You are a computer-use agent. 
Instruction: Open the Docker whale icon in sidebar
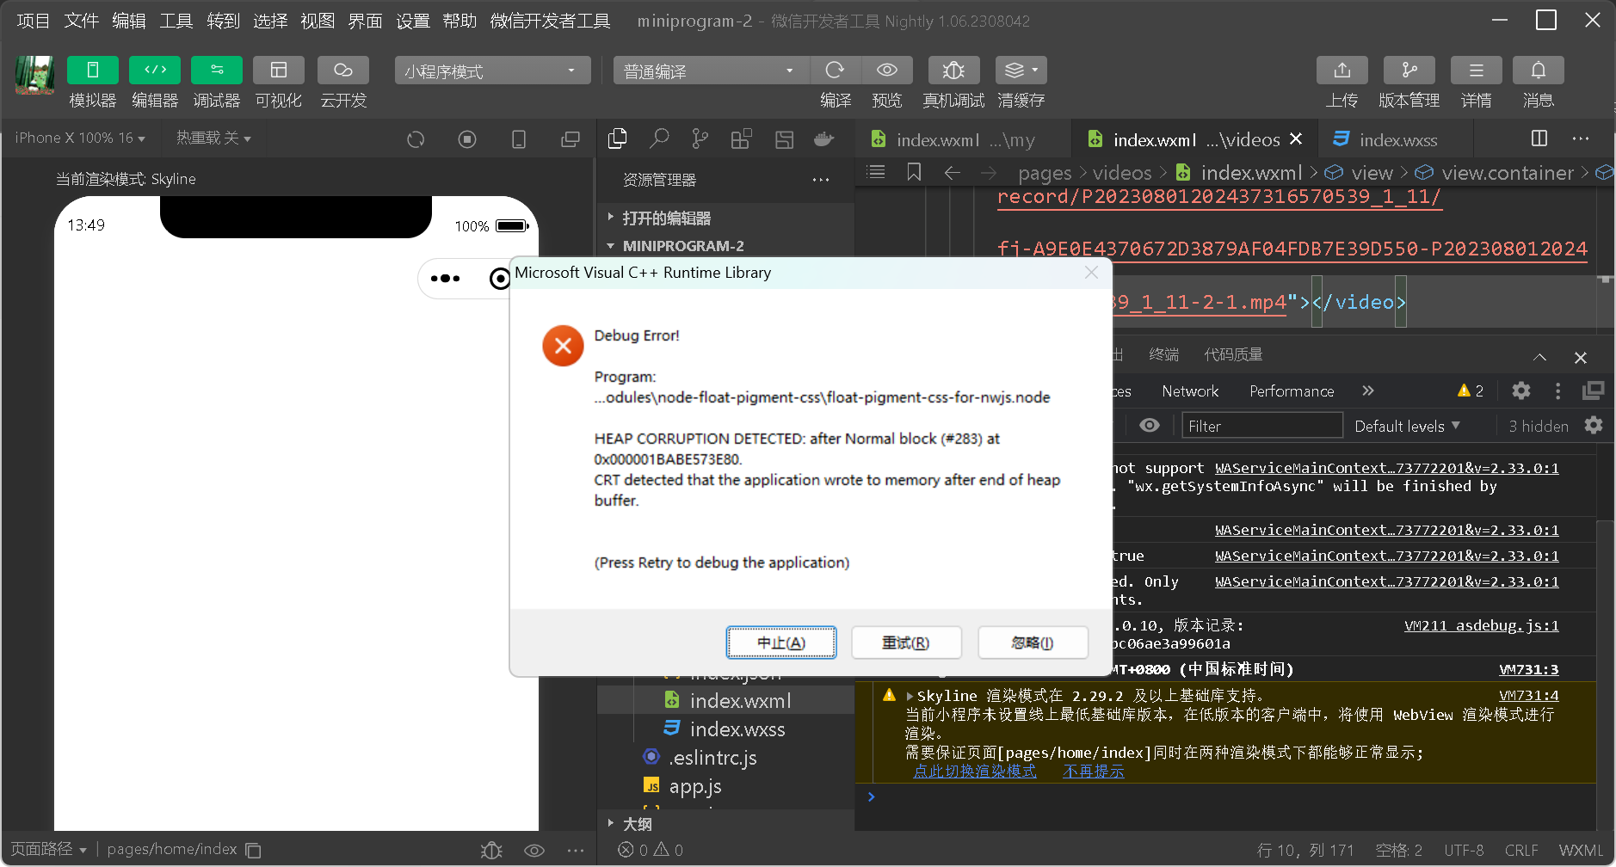pos(824,138)
